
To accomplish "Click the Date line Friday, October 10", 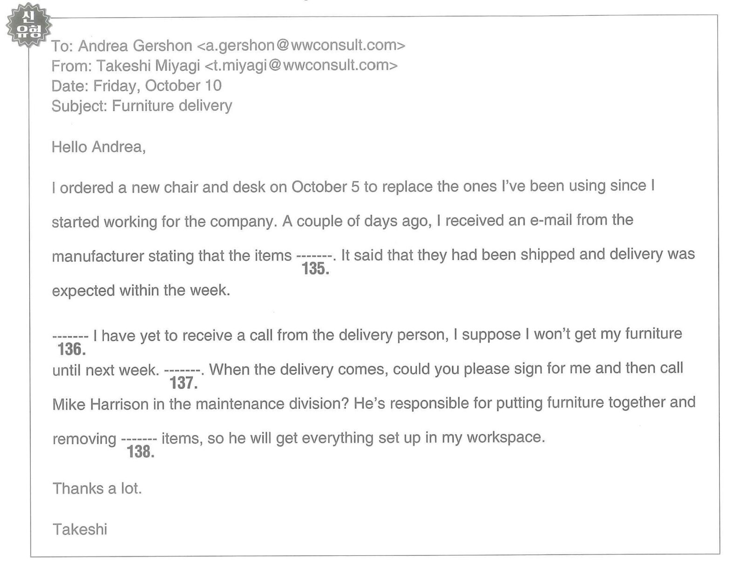I will (136, 86).
